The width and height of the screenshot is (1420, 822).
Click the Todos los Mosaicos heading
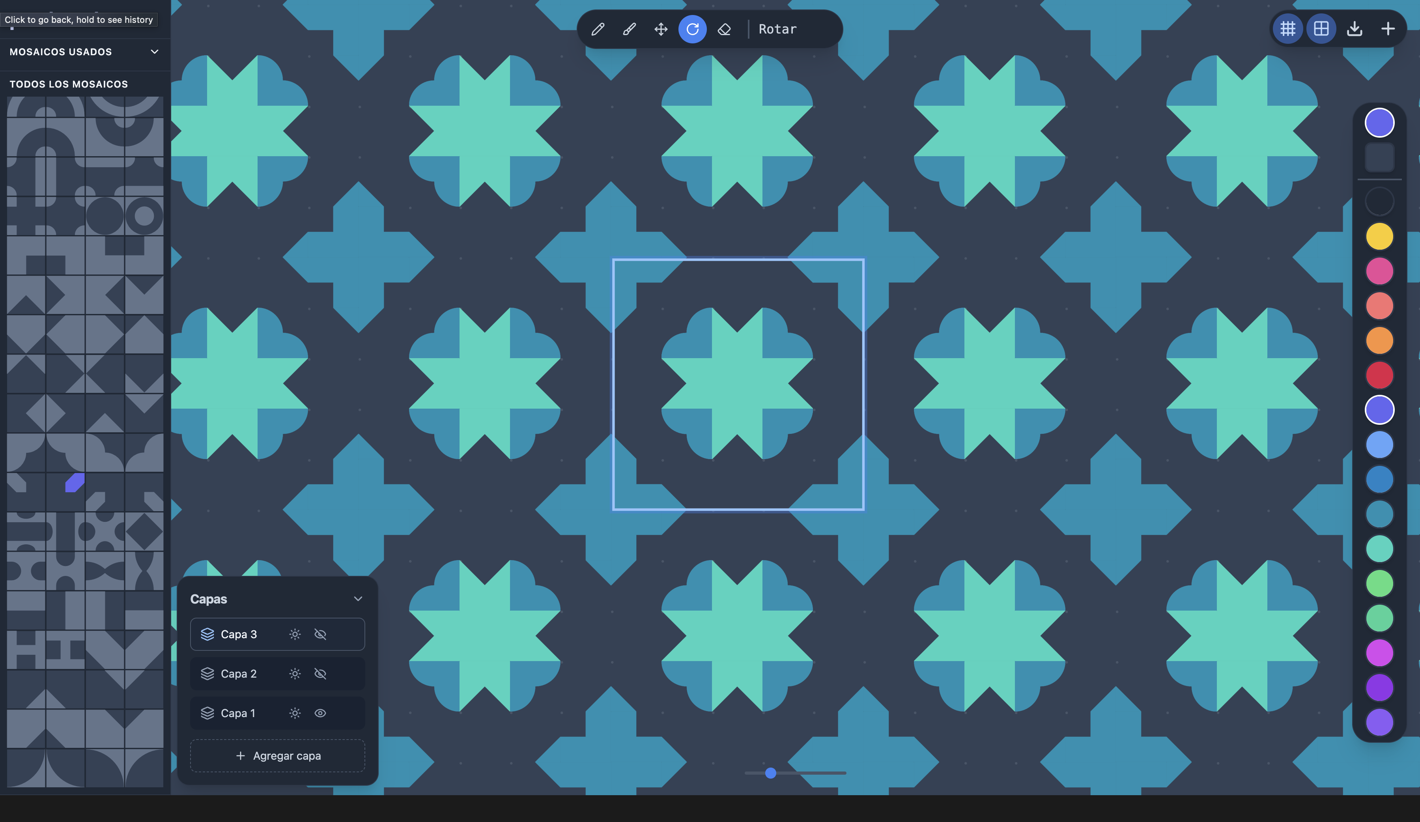click(69, 84)
